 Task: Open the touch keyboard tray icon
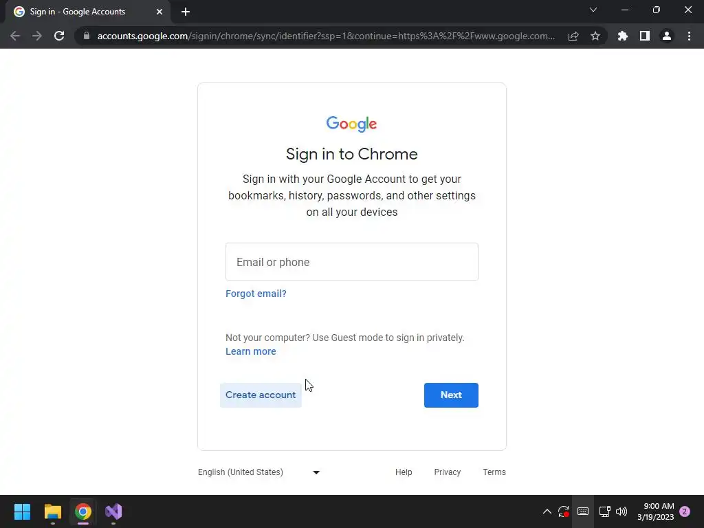tap(583, 511)
